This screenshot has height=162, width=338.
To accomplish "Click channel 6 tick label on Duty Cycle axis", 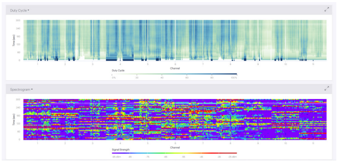I will tap(175, 64).
